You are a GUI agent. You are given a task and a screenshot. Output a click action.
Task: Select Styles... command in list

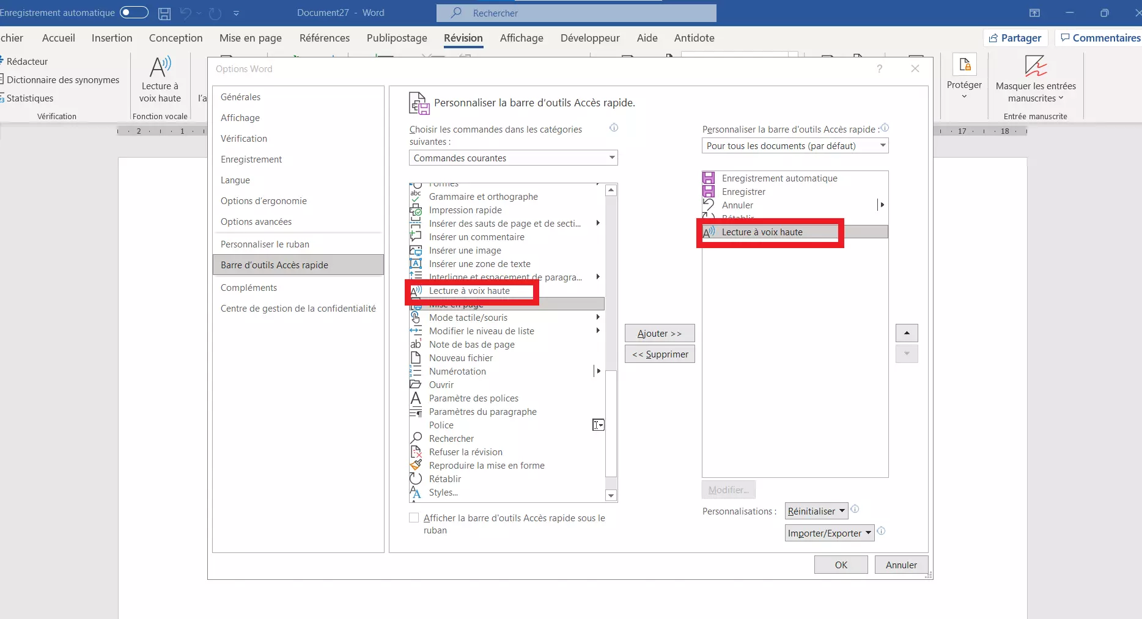tap(507, 493)
